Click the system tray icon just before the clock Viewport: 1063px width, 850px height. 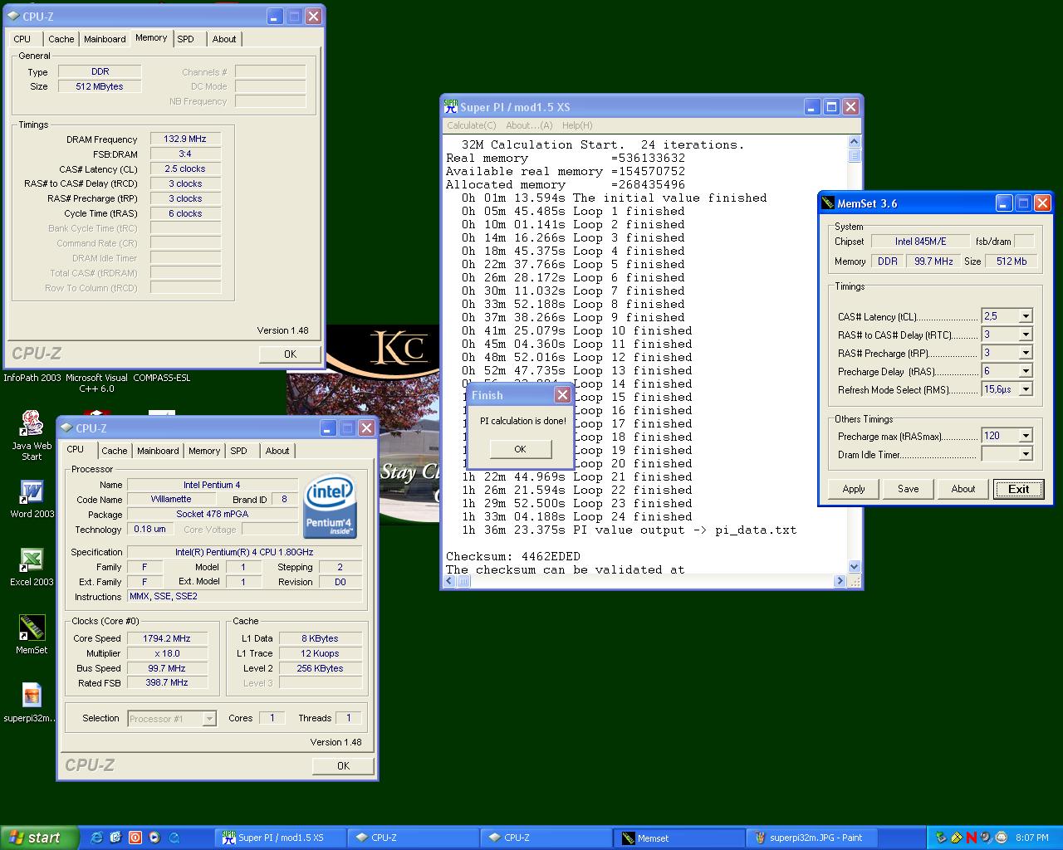click(1001, 838)
